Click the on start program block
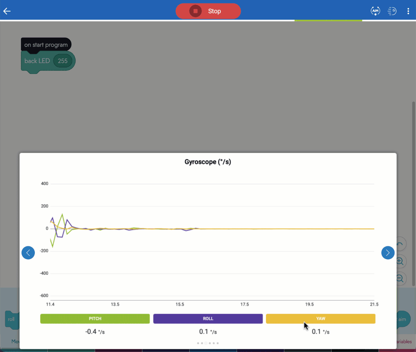The width and height of the screenshot is (416, 352). click(46, 45)
